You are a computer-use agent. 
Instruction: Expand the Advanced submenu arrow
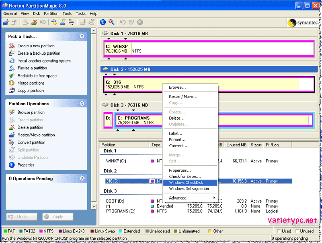[214, 198]
